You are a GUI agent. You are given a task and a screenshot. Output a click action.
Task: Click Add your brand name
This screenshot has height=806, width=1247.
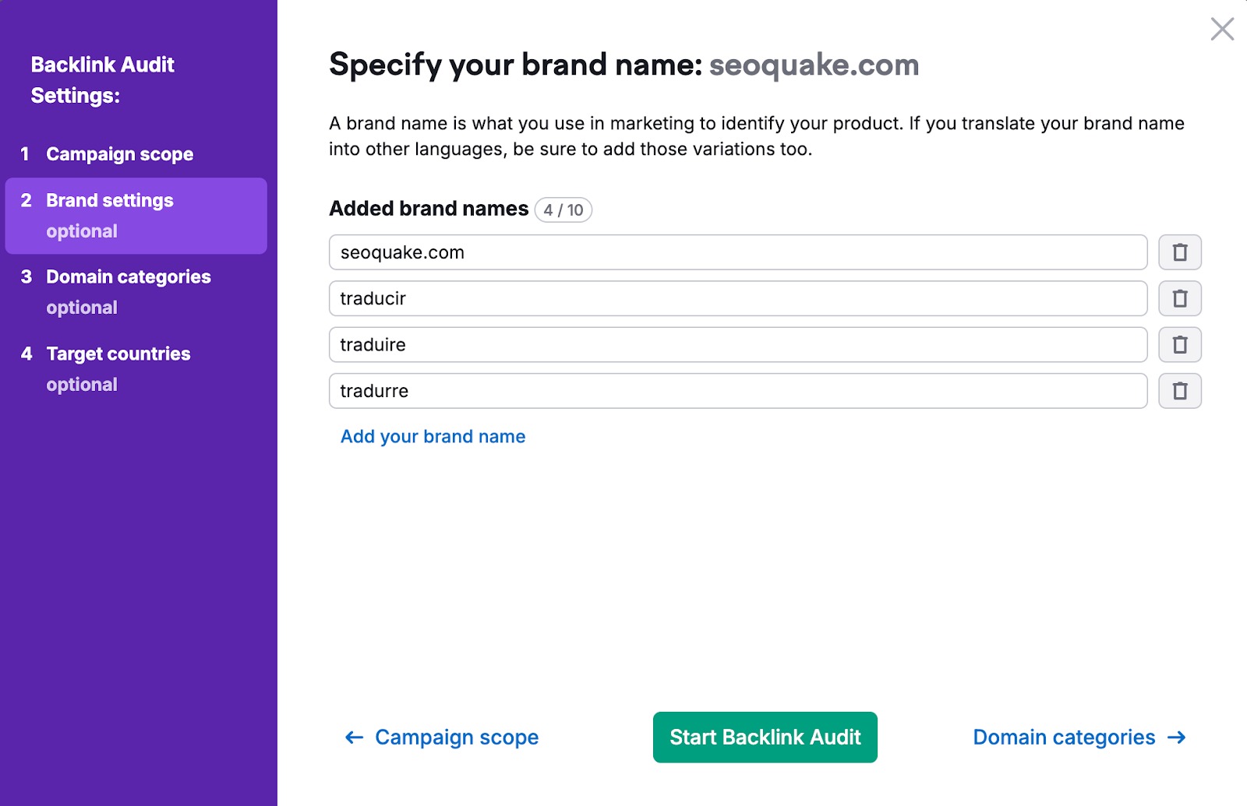(432, 436)
